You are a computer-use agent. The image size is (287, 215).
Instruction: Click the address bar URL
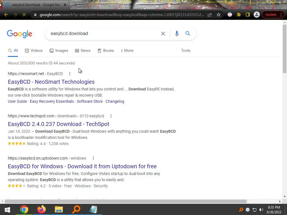(122, 15)
